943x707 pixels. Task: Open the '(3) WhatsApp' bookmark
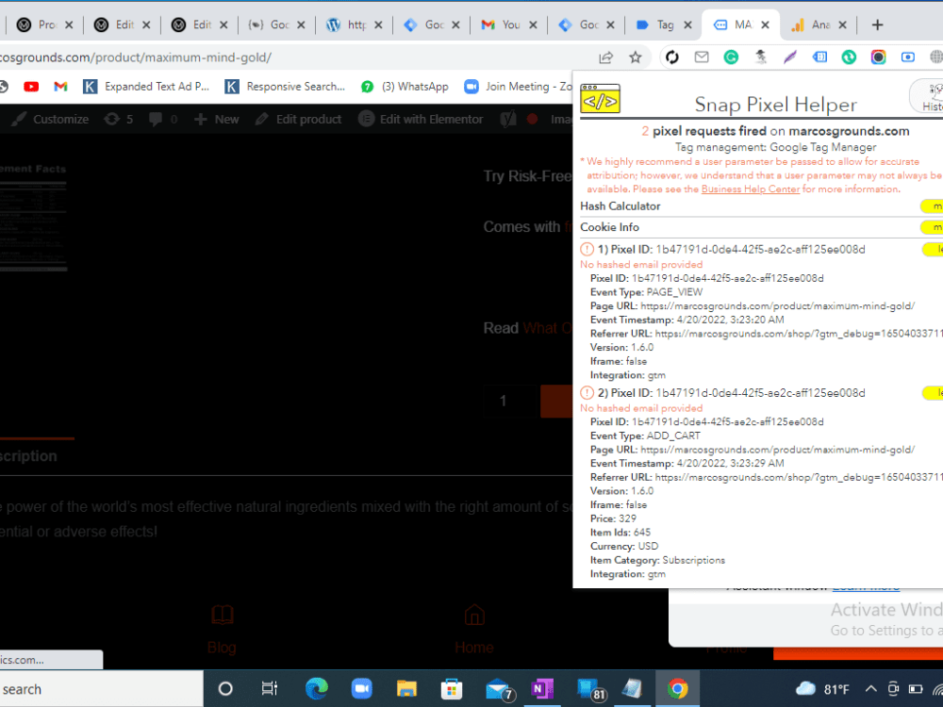tap(405, 87)
